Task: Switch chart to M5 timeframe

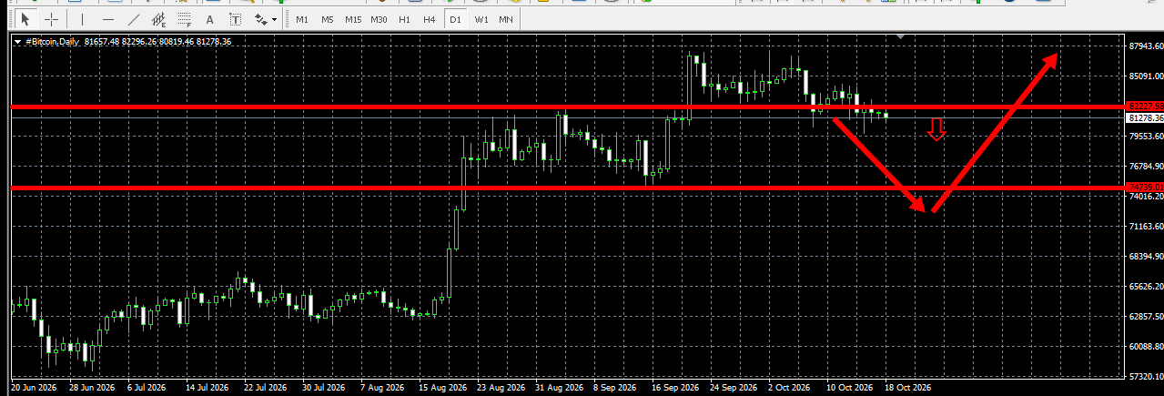Action: click(328, 19)
